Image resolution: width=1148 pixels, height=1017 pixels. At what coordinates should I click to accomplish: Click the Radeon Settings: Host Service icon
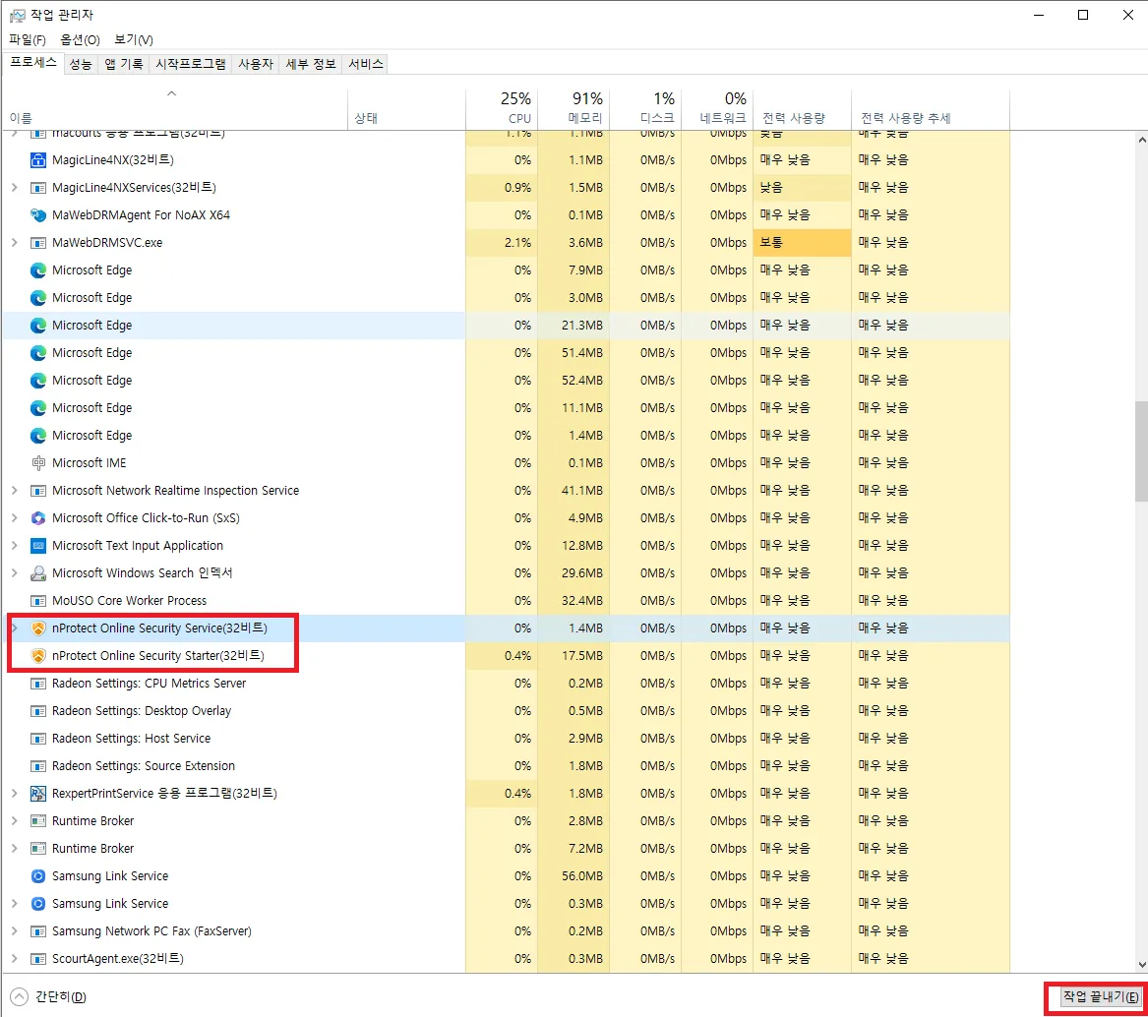(x=38, y=738)
